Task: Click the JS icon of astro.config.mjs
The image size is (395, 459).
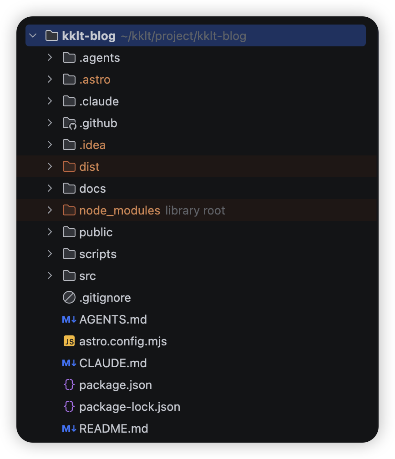Action: pos(69,341)
